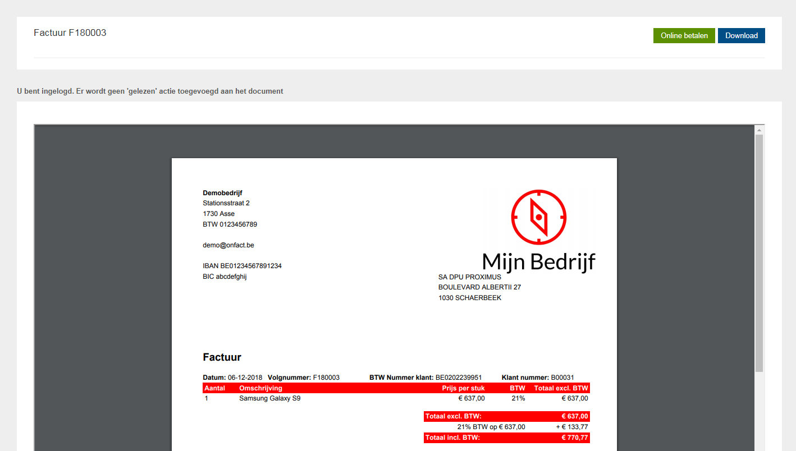This screenshot has width=796, height=451.
Task: Click the scrollbar up arrow
Action: coord(760,129)
